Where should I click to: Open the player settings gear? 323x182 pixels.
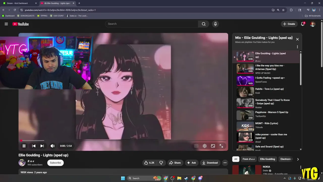205,146
